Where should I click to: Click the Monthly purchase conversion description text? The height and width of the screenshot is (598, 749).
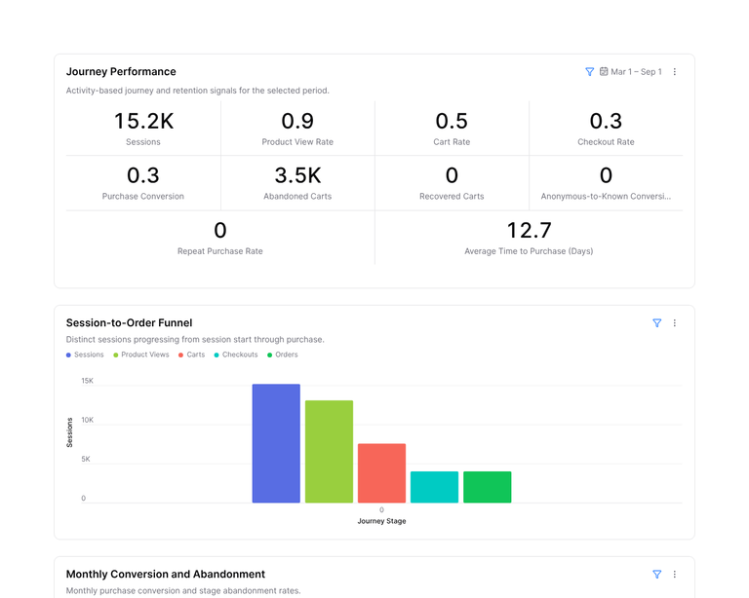pos(183,591)
